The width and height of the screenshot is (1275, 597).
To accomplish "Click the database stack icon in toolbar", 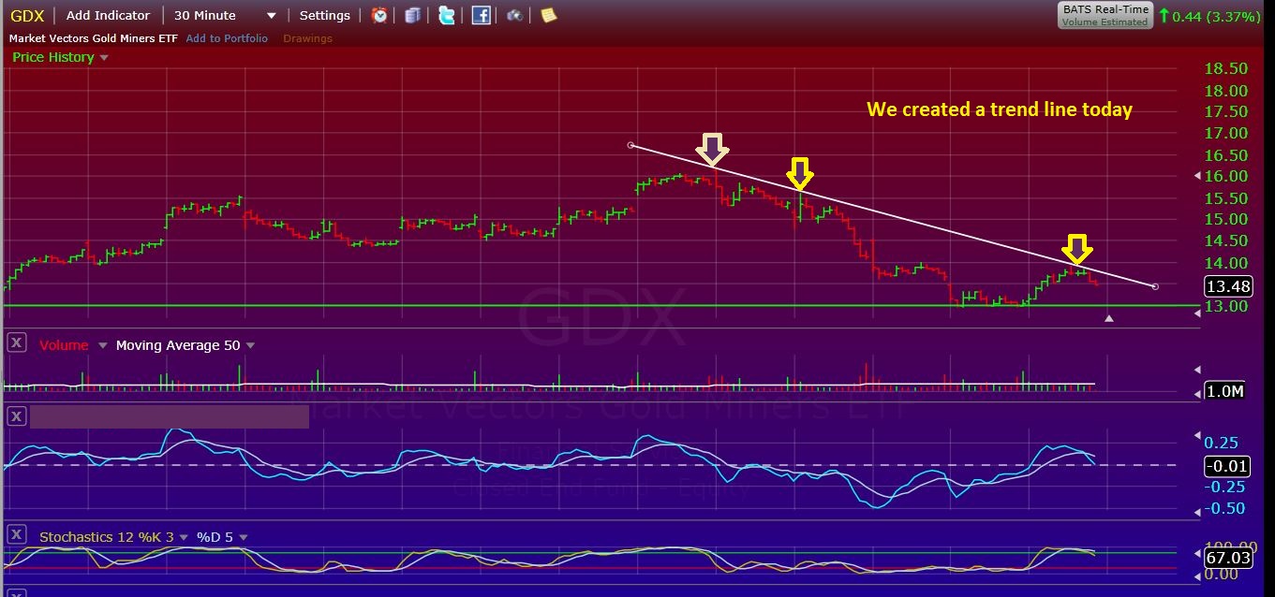I will point(413,15).
